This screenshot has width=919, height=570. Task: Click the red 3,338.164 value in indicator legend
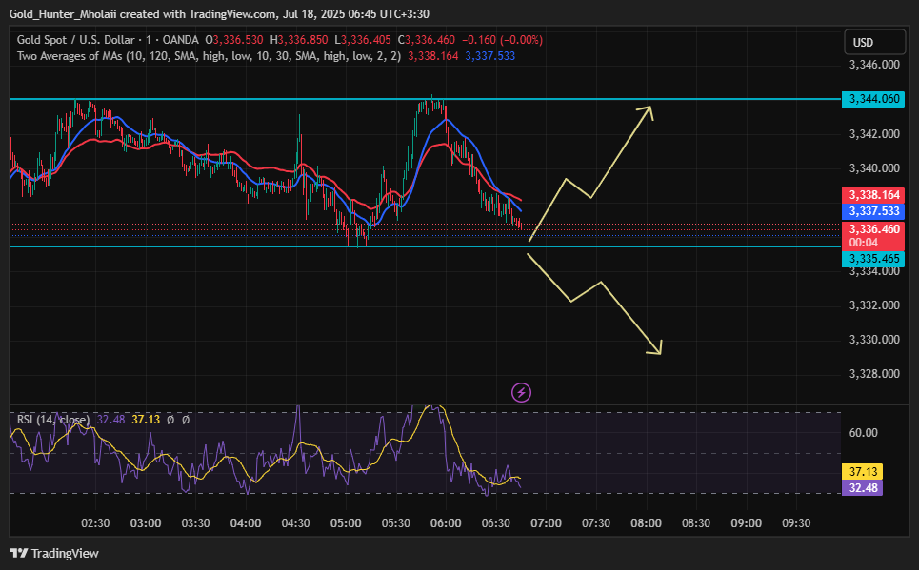pos(433,56)
